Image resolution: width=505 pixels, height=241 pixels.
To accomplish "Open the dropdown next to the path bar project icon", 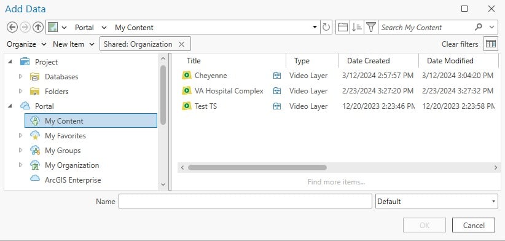I will click(x=64, y=28).
